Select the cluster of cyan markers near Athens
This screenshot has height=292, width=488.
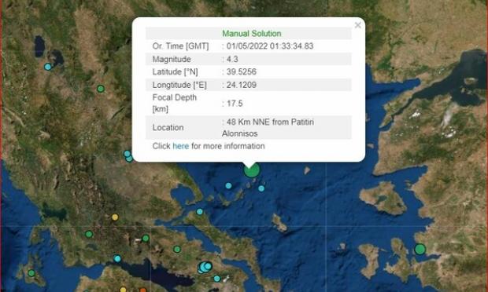point(205,267)
